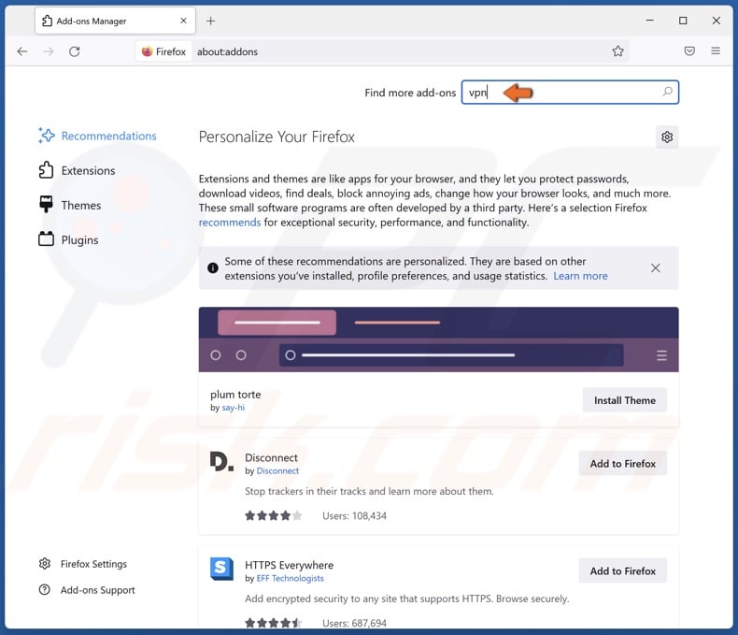Click the Learn more link

pos(580,276)
